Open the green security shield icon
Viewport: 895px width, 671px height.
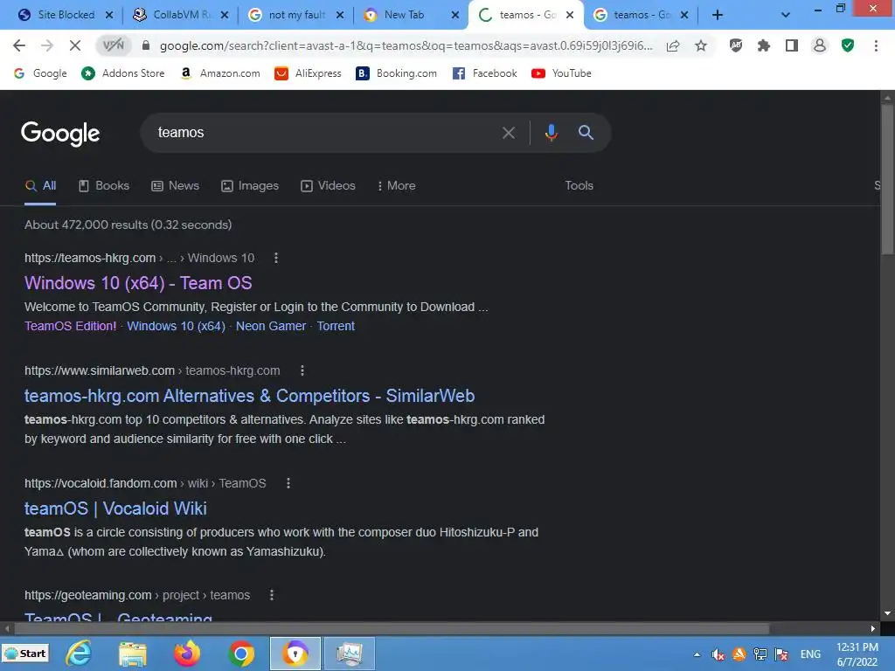click(x=848, y=45)
